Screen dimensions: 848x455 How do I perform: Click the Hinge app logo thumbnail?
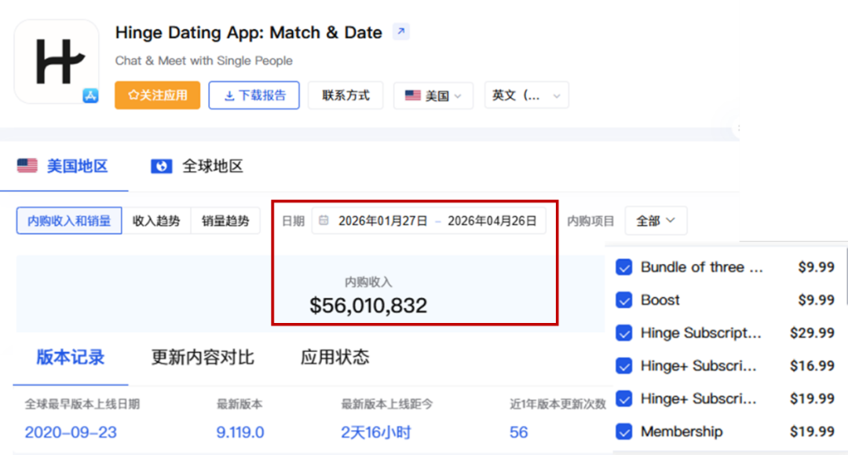57,61
